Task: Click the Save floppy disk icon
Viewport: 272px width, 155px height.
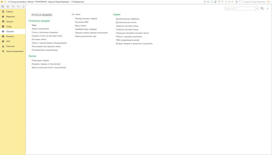Action: point(205,2)
